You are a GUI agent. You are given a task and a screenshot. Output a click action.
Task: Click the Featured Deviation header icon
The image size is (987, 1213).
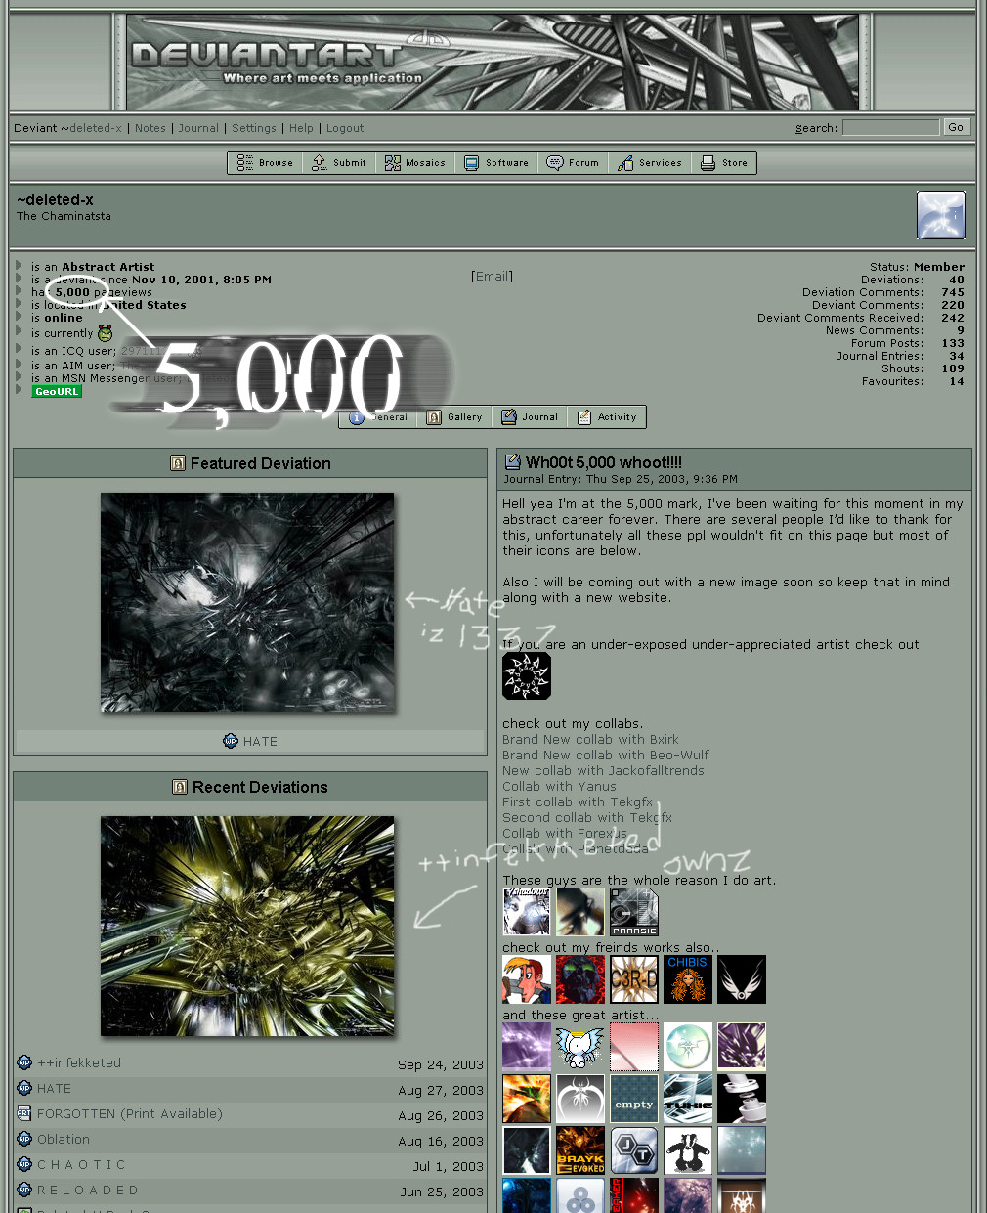(x=178, y=463)
